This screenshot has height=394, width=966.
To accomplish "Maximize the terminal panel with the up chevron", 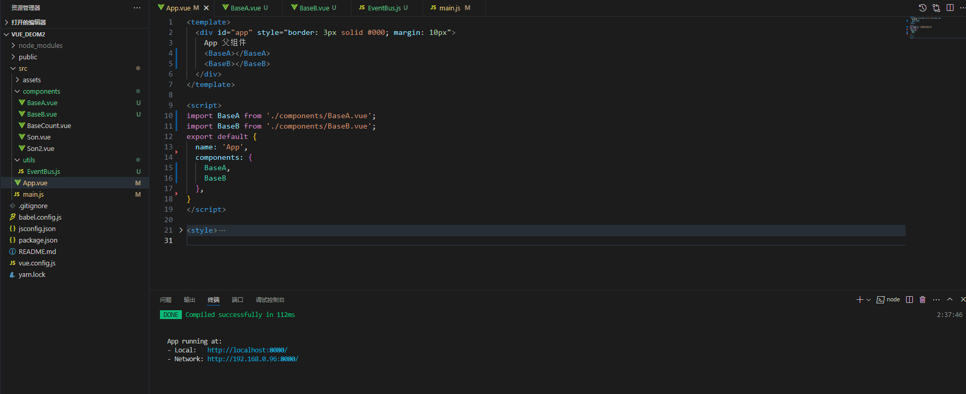I will 950,299.
